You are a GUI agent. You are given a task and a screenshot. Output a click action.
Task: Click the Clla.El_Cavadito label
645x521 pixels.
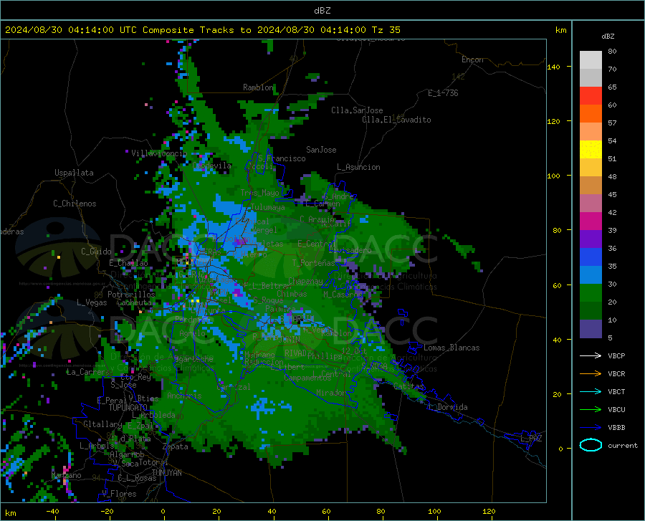pos(396,120)
